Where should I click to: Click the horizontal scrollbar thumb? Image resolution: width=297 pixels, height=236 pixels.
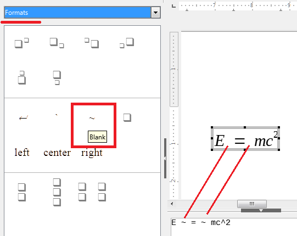[x=252, y=204]
